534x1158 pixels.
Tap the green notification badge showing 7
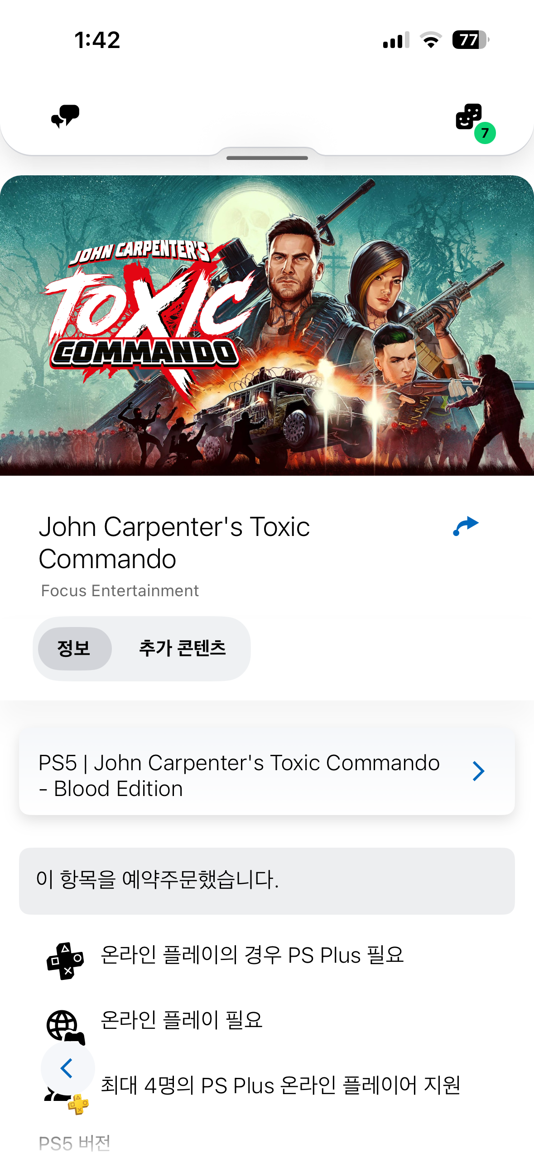click(485, 133)
